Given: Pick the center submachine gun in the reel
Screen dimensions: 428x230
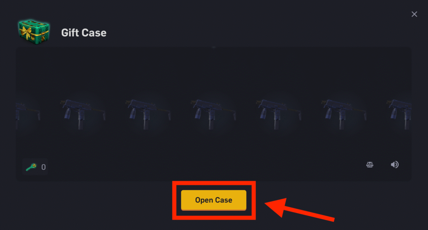Looking at the screenshot, I should point(214,114).
